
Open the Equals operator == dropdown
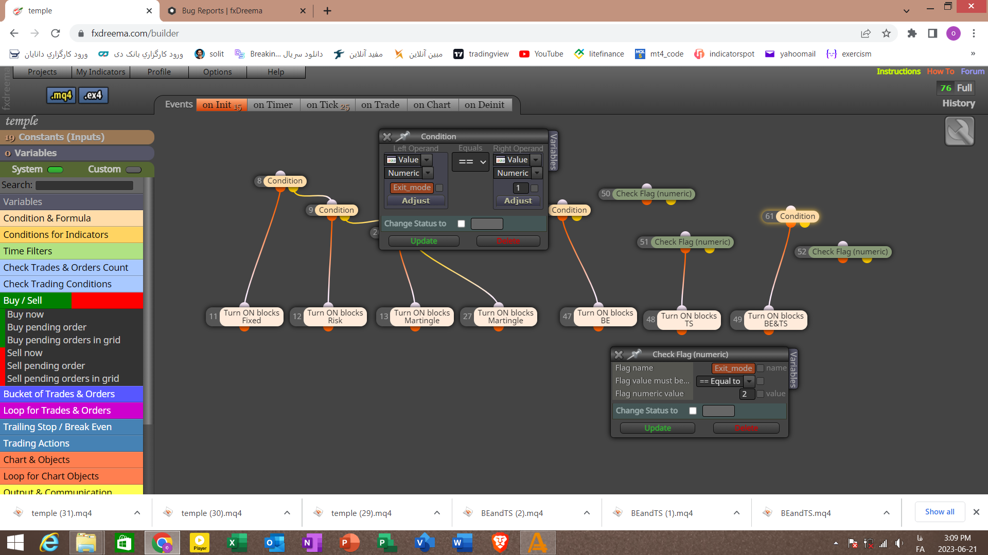470,162
